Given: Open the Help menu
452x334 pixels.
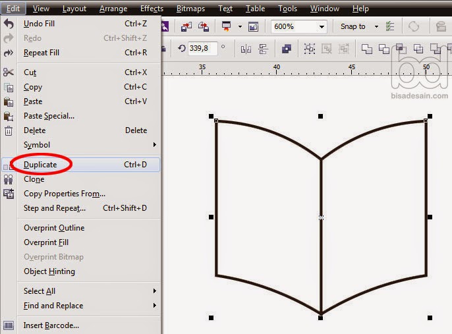Looking at the screenshot, I should tap(360, 9).
